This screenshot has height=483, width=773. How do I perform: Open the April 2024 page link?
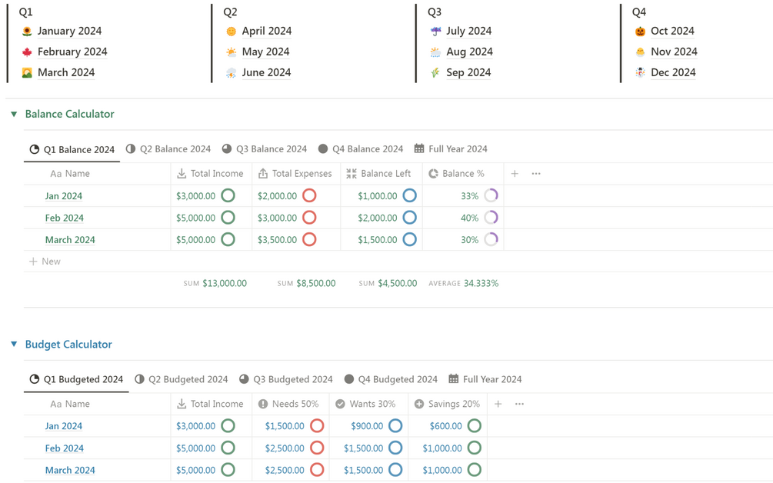(x=266, y=32)
